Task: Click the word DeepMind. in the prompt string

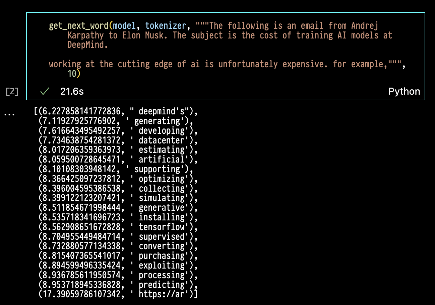Action: pyautogui.click(x=88, y=45)
